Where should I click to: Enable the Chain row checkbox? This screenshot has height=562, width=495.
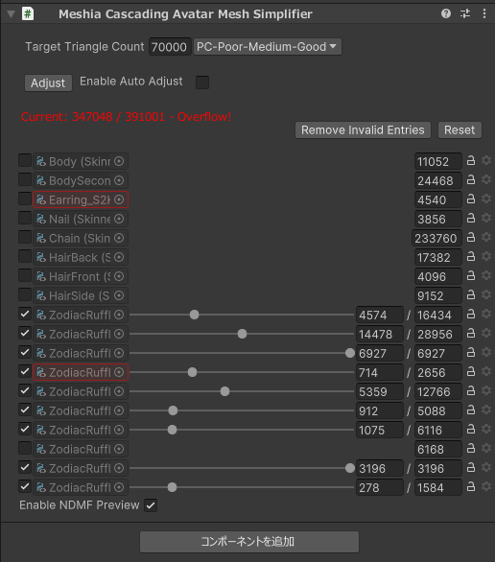(x=25, y=237)
